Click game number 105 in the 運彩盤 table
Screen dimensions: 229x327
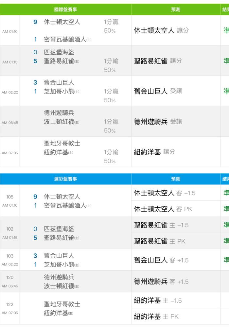pyautogui.click(x=10, y=197)
